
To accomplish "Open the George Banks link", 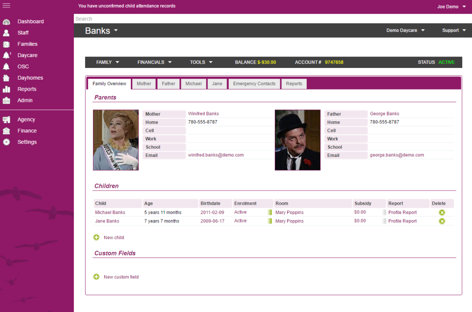I will click(384, 114).
